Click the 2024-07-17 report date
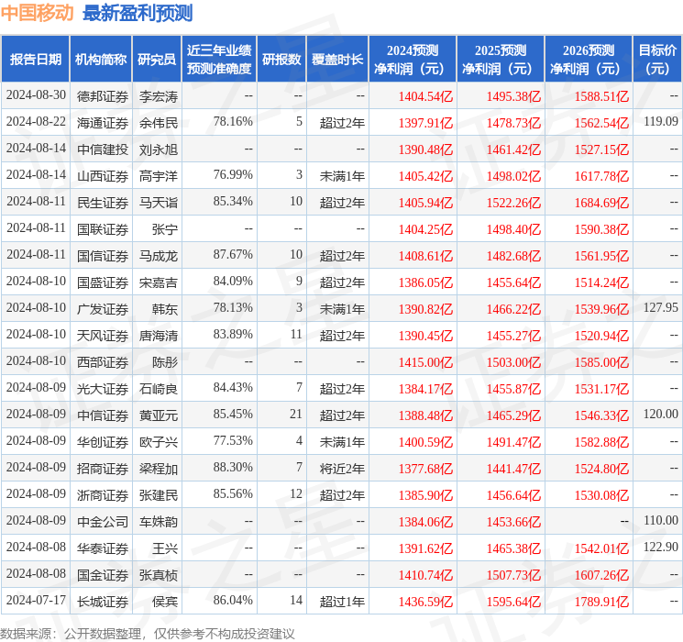Image resolution: width=683 pixels, height=642 pixels. pos(36,600)
